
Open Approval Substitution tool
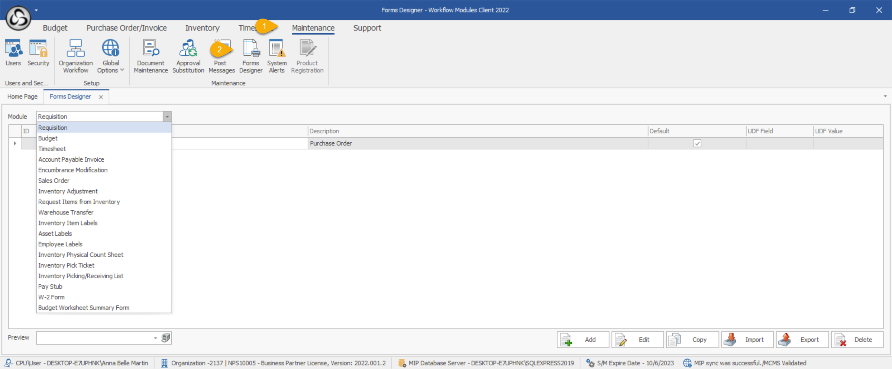pos(188,56)
